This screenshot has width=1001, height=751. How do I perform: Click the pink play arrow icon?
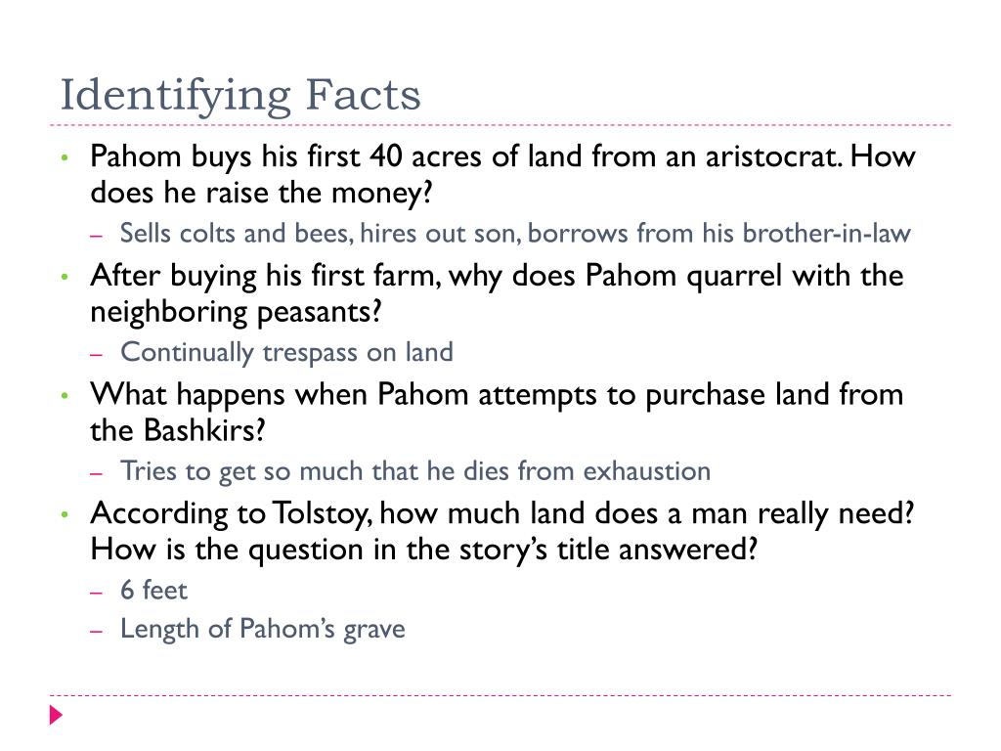click(x=56, y=715)
